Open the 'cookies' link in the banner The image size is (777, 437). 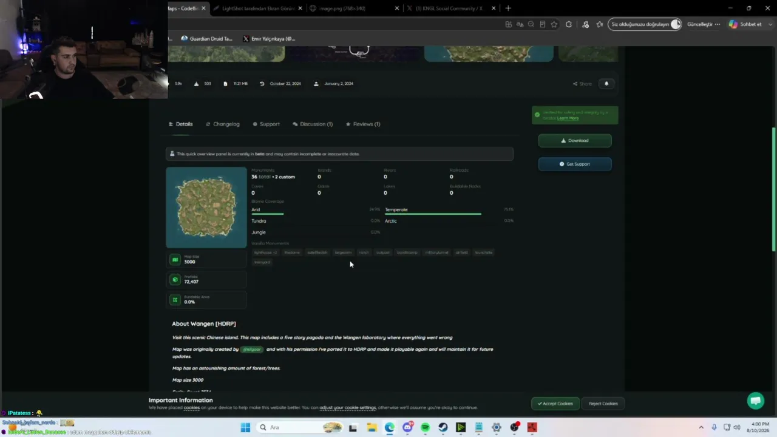point(191,408)
